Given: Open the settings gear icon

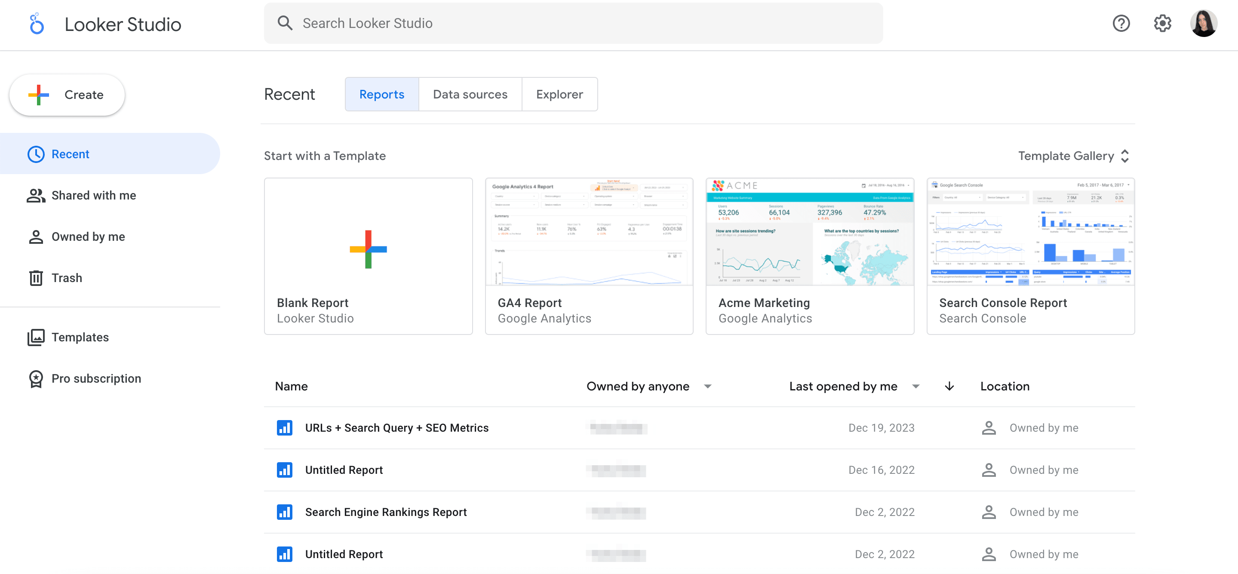Looking at the screenshot, I should (1162, 23).
